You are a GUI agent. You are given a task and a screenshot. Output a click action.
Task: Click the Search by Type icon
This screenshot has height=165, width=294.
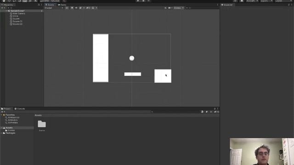(x=202, y=112)
